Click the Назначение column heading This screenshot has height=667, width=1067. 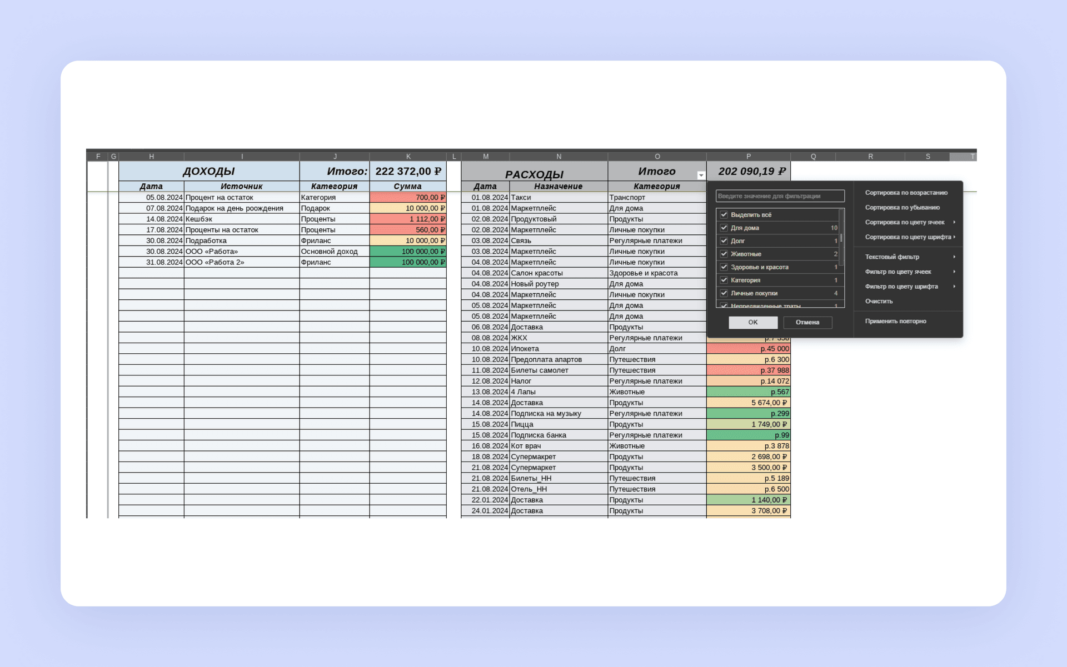(x=559, y=187)
